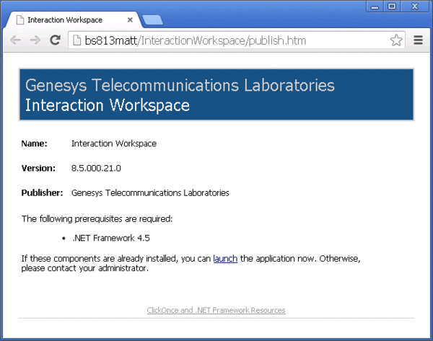Click the version number 8.5.000.21.0

pos(96,168)
